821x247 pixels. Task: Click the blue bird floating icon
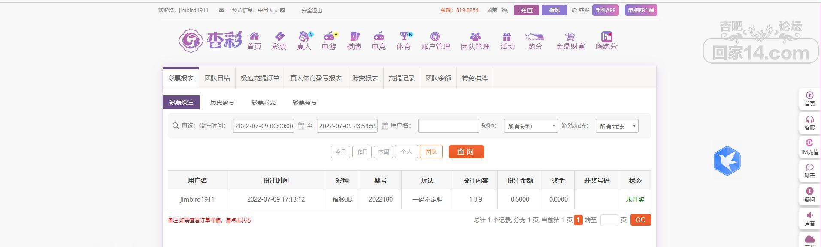click(x=727, y=161)
